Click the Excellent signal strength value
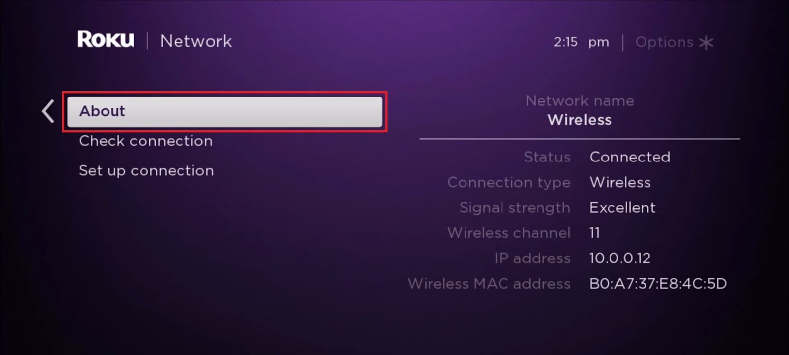The width and height of the screenshot is (789, 355). [x=622, y=208]
